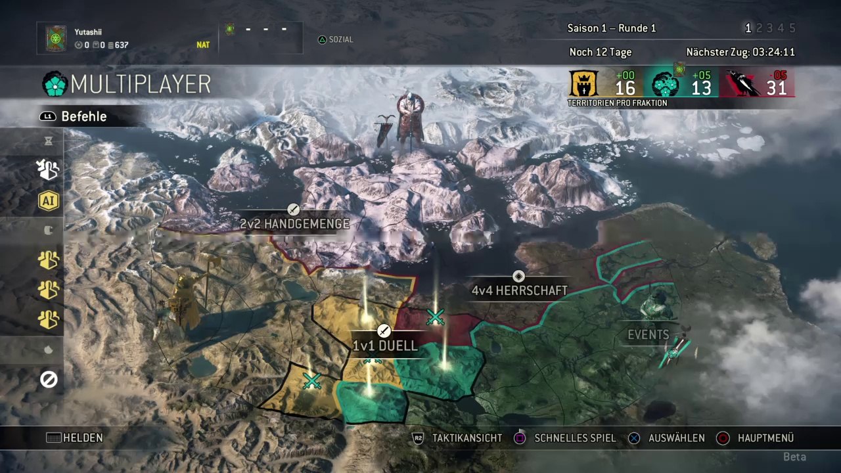Click the yellow knight faction emblem
This screenshot has height=473, width=841.
point(582,83)
